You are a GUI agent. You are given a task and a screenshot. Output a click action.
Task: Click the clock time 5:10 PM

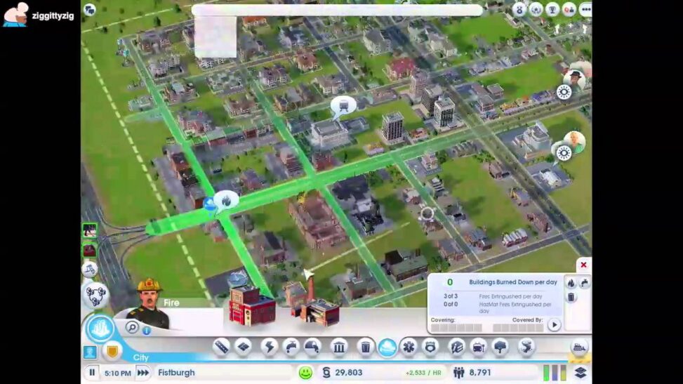coord(118,373)
